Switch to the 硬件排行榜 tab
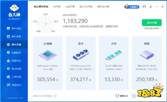Image resolution: width=167 pixels, height=102 pixels. [x=103, y=7]
